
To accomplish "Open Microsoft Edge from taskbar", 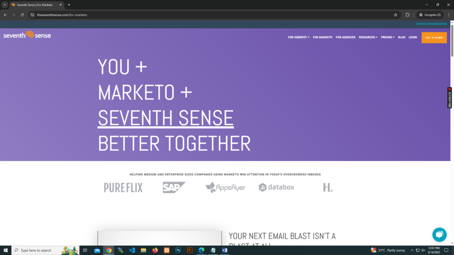I will 202,251.
